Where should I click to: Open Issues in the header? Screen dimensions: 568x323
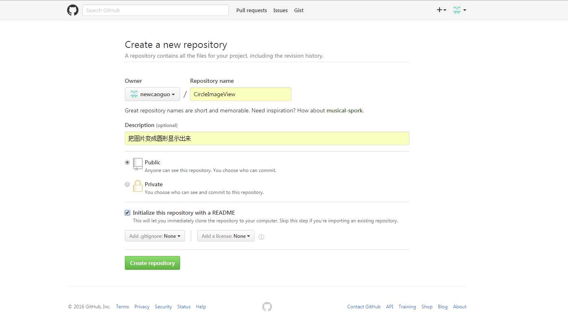(281, 11)
